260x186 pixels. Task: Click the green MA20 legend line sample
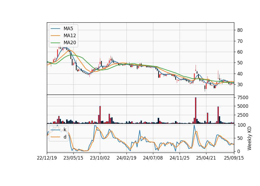point(55,43)
